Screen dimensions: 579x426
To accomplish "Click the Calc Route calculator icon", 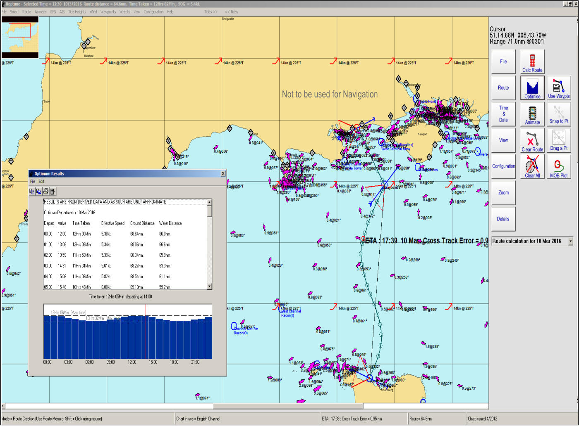I will coord(532,62).
